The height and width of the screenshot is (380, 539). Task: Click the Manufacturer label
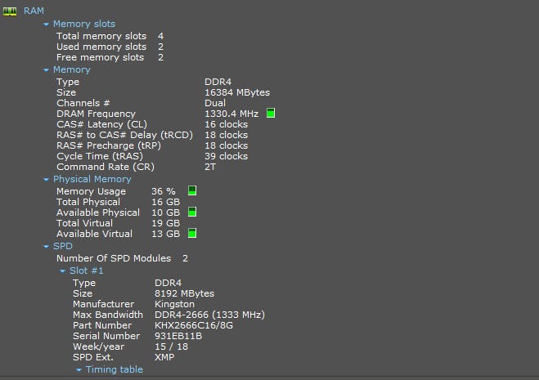(x=104, y=305)
